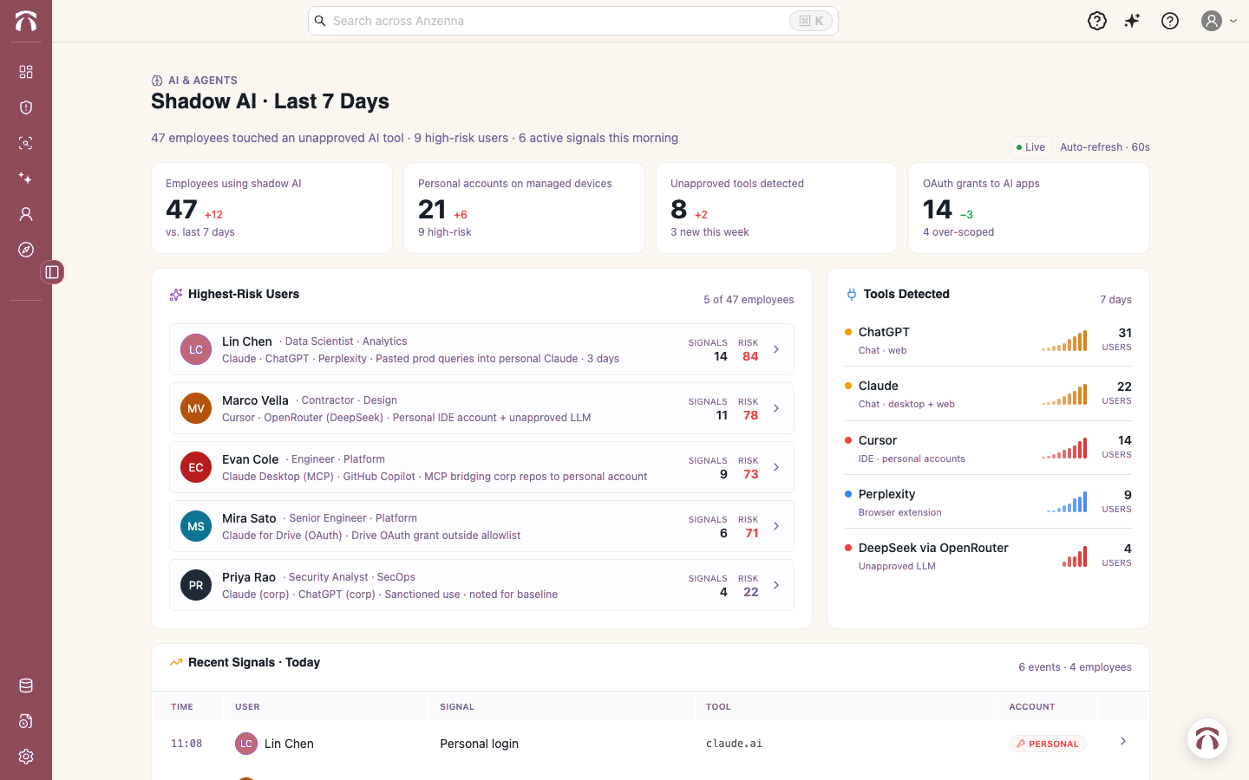The image size is (1249, 780).
Task: Click the Perplexity usage sparkline
Action: point(1067,503)
